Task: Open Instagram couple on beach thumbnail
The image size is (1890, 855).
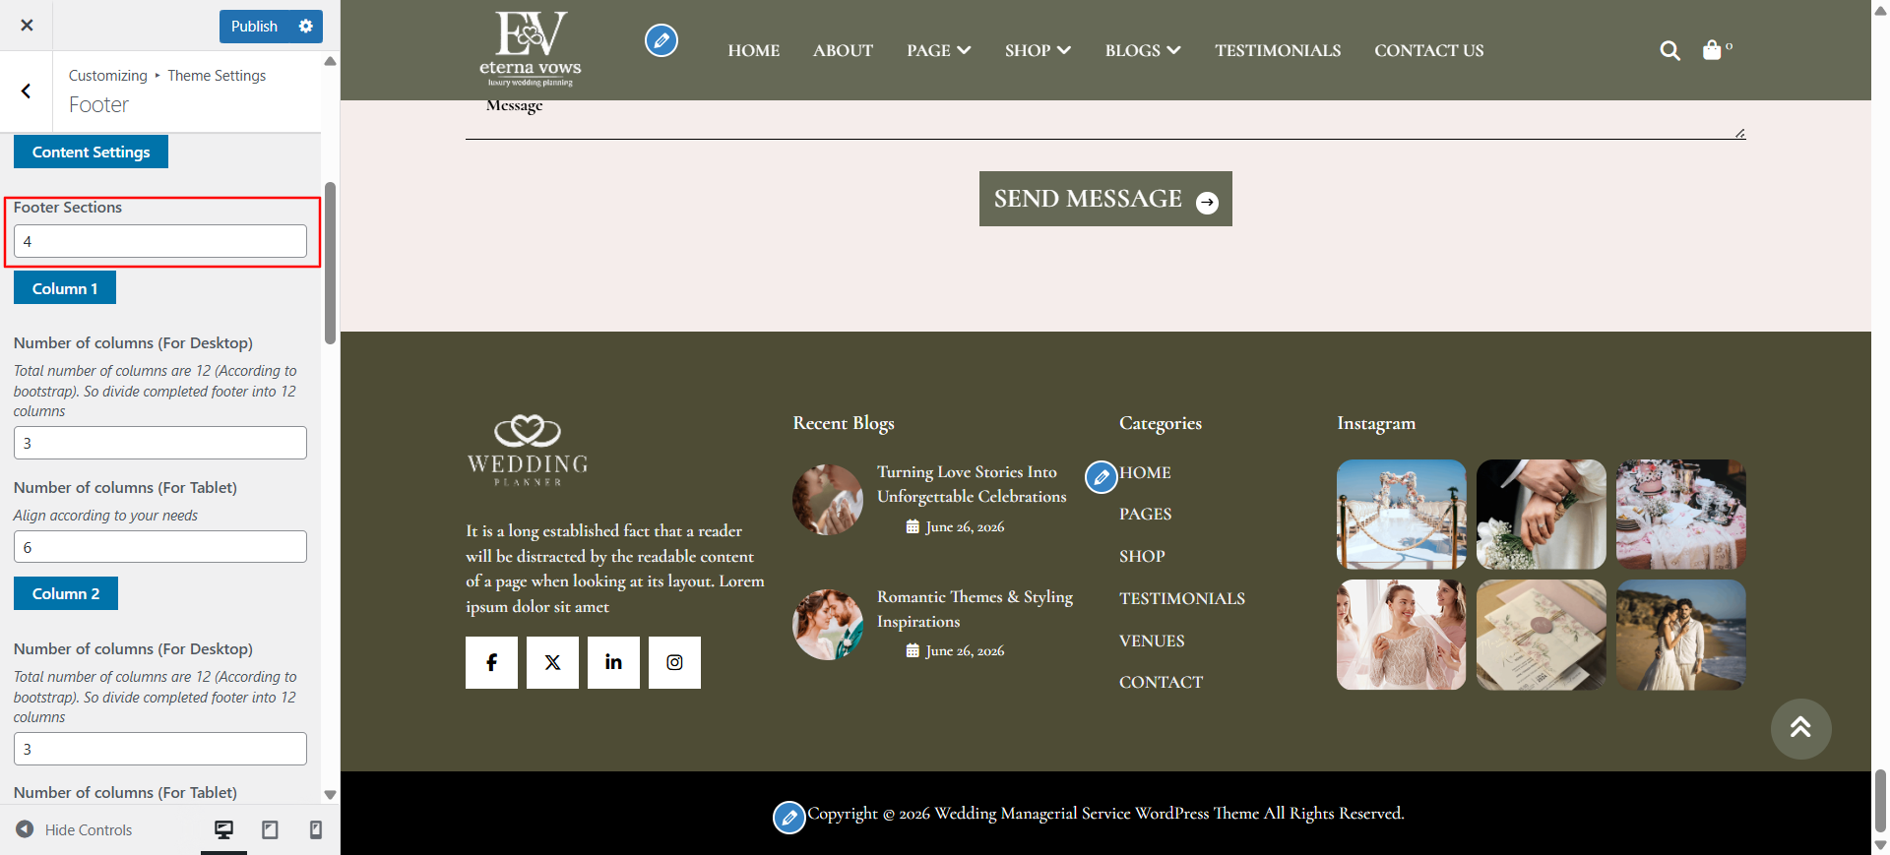Action: [x=1681, y=635]
